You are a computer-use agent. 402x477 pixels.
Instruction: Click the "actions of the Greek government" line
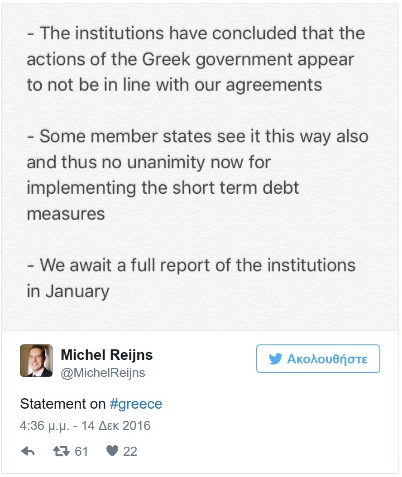(x=190, y=59)
